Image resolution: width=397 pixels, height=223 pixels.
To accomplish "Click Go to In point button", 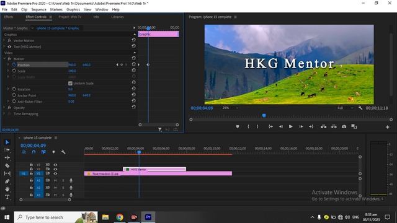I will point(270,126).
